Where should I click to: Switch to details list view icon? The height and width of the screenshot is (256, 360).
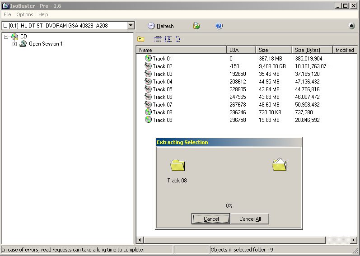158,39
